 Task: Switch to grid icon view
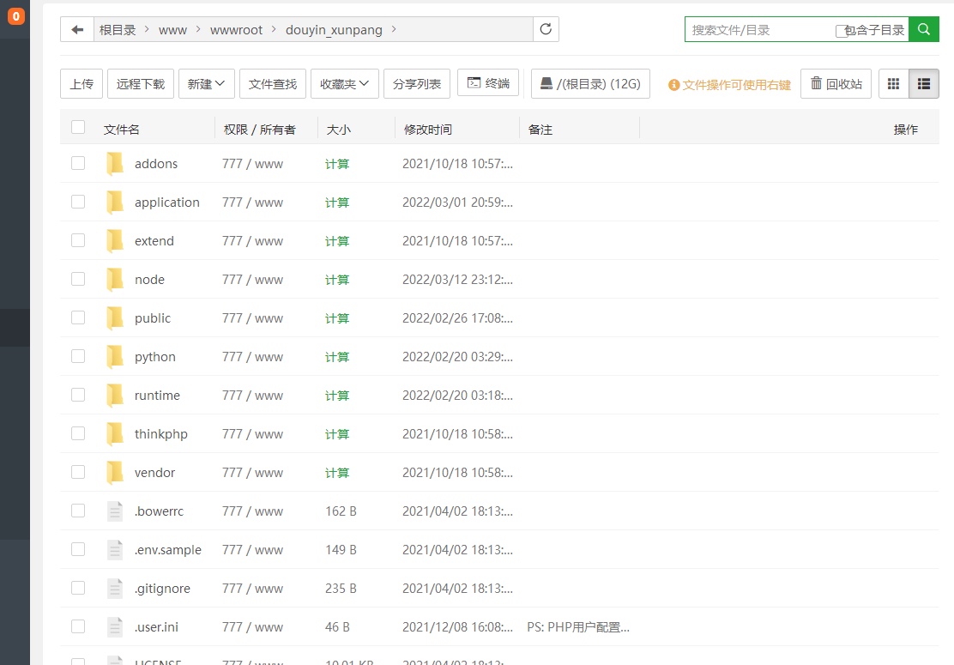click(894, 84)
